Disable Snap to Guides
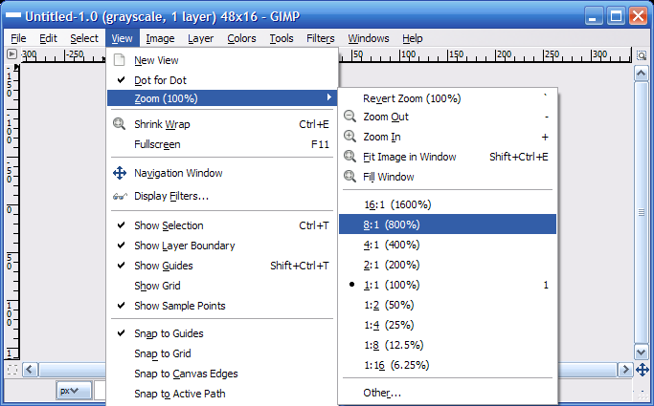This screenshot has width=654, height=406. coord(222,333)
